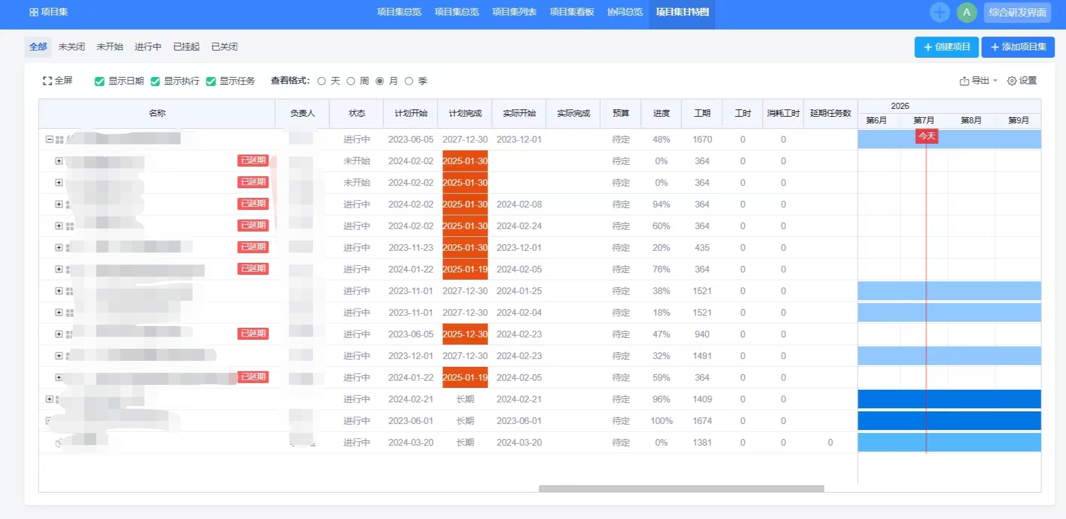Select the 季 view format radio
Viewport: 1066px width, 519px height.
409,81
